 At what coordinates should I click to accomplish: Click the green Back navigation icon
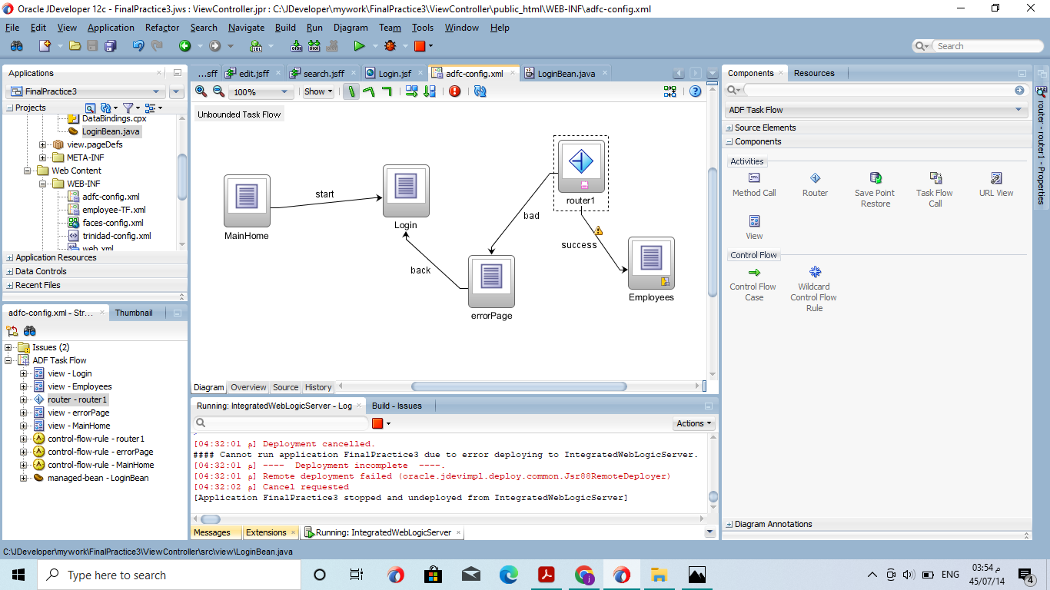pyautogui.click(x=185, y=46)
